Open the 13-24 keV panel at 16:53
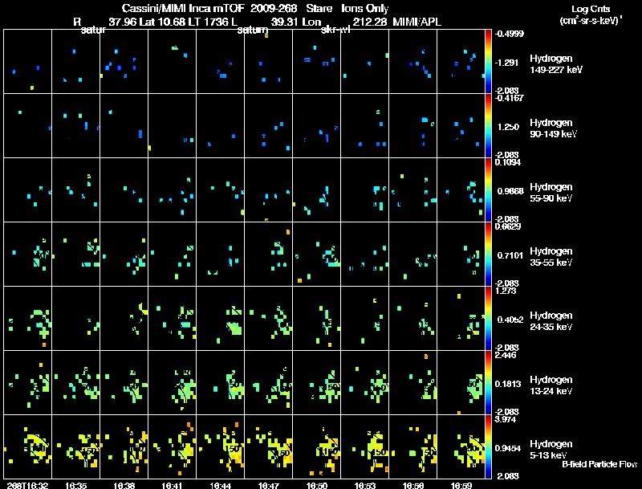 tap(365, 382)
